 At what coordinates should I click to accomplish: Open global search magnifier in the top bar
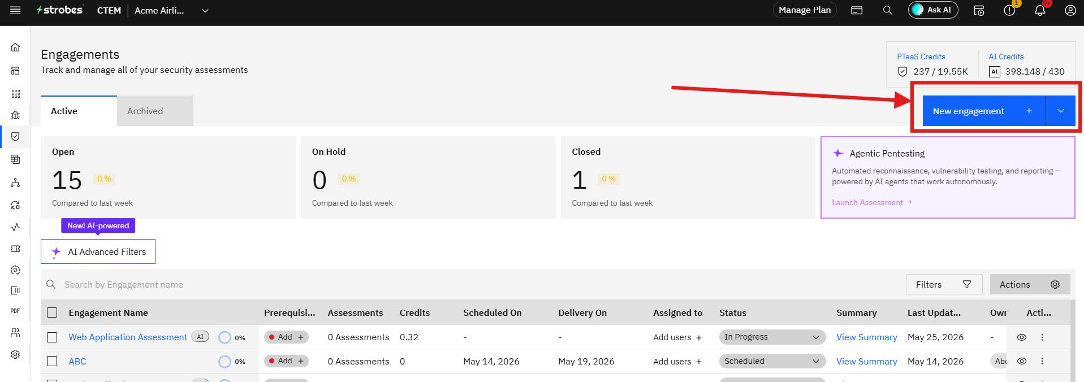[888, 10]
